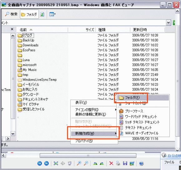Go to the next image

point(46,163)
